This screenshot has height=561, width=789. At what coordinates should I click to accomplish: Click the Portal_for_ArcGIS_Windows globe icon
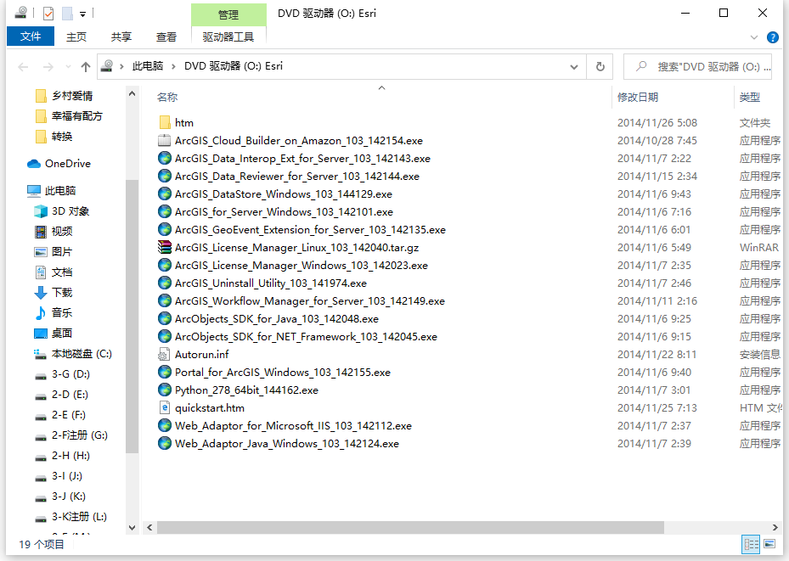pos(165,373)
